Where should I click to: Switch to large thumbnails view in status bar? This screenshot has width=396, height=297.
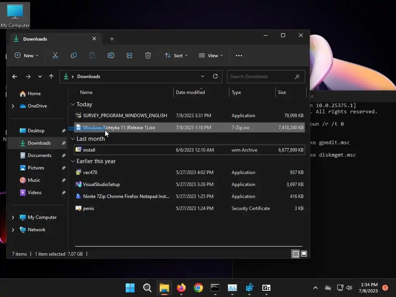pyautogui.click(x=304, y=254)
